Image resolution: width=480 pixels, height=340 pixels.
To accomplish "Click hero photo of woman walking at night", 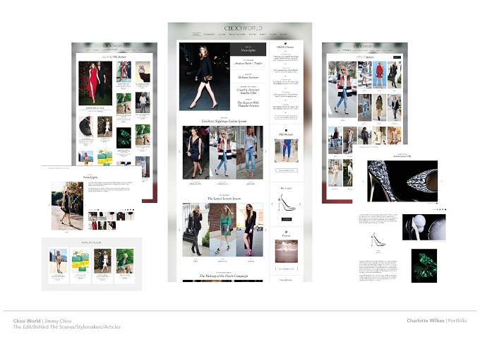I will (205, 76).
